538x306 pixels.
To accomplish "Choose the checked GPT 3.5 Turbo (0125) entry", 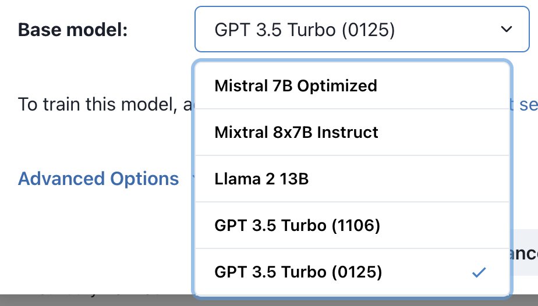I will pos(352,272).
